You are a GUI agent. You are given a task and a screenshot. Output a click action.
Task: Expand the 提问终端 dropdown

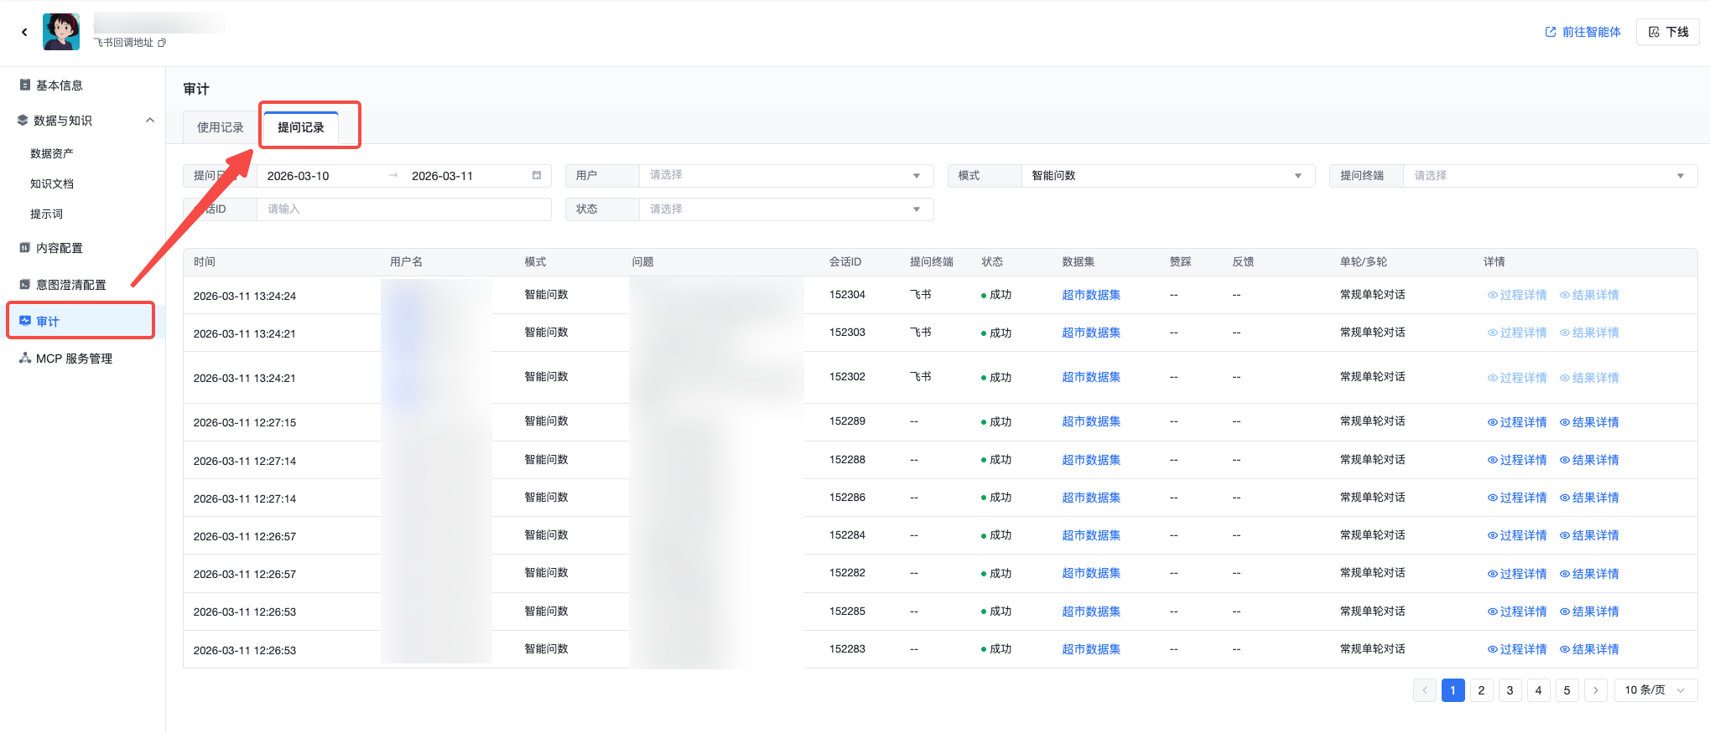click(1548, 176)
